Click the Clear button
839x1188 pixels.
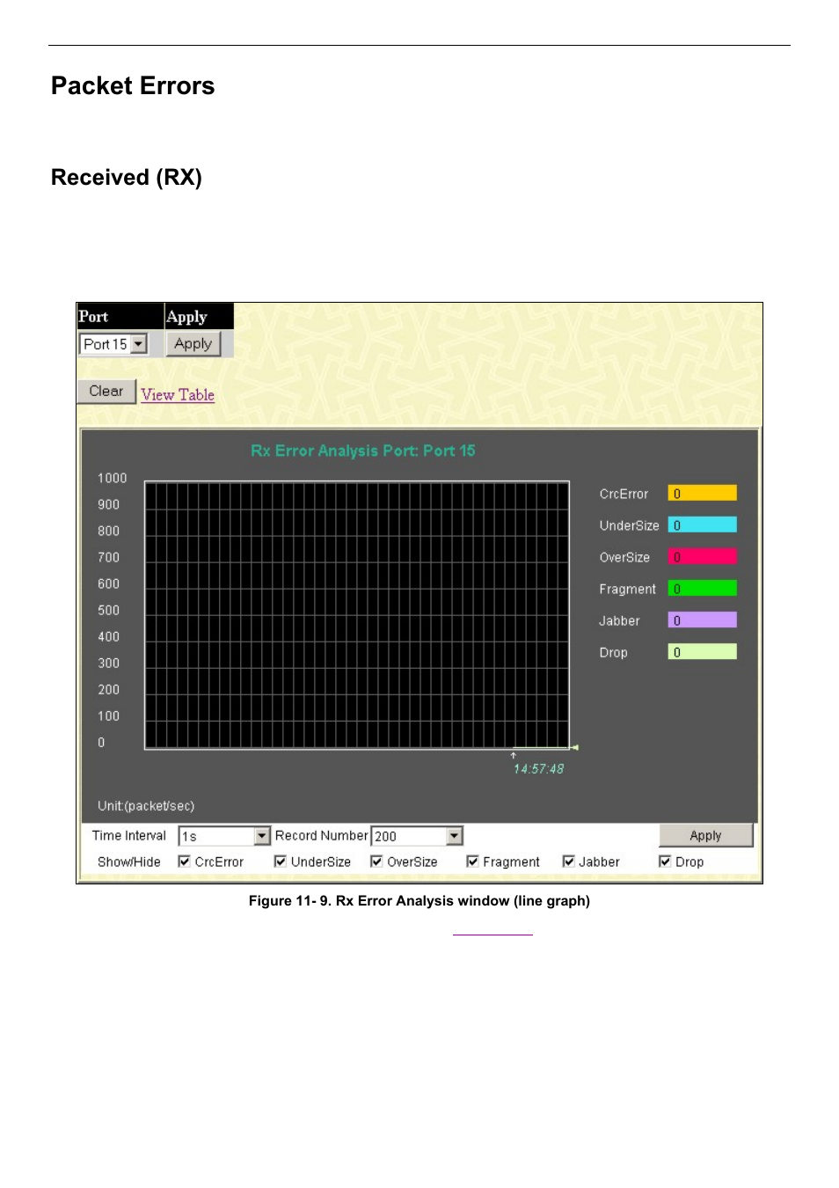point(106,391)
